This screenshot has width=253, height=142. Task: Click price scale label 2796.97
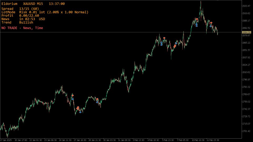pyautogui.click(x=246, y=79)
